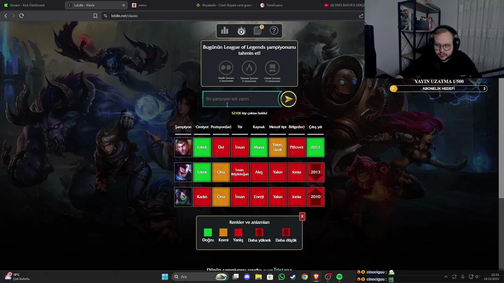Select the Görsel ipucu splash clue icon

point(272,68)
